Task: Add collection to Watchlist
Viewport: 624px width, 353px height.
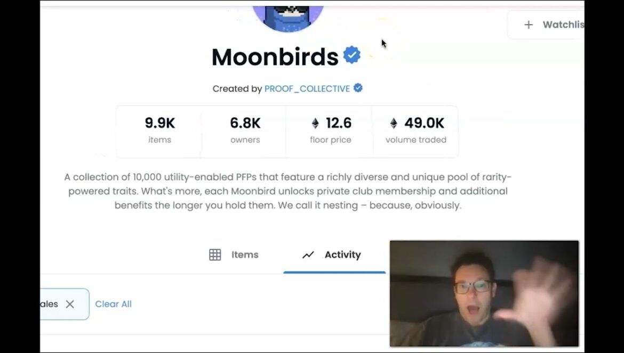Action: [546, 24]
